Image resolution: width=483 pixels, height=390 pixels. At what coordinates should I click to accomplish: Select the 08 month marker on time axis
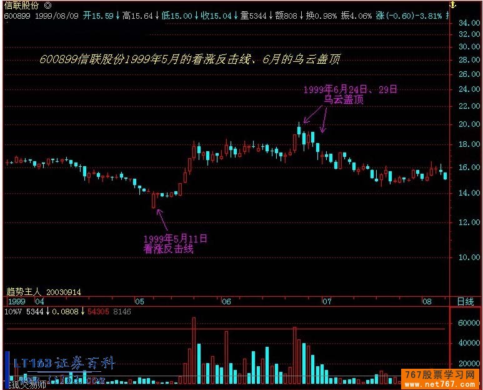426,301
